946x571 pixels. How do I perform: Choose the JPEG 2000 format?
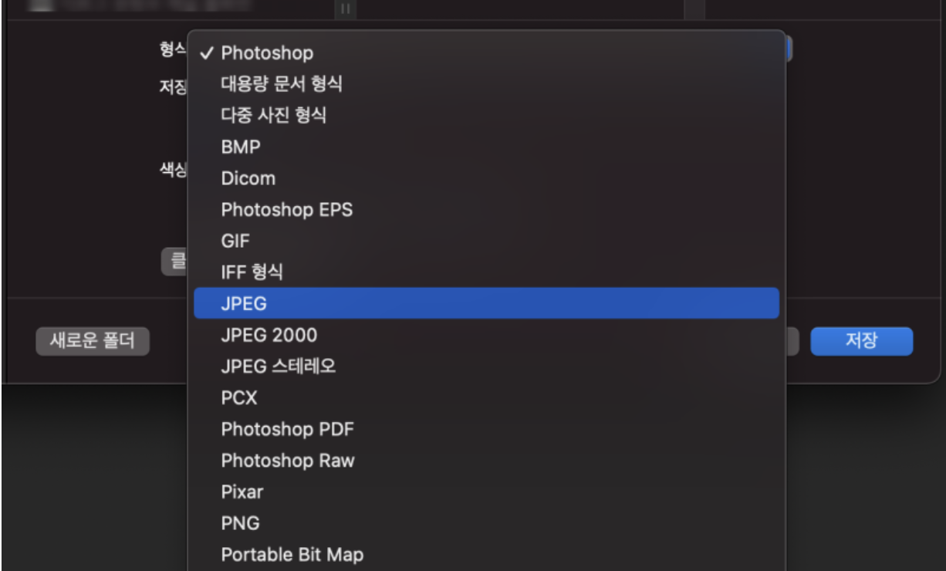pos(269,335)
